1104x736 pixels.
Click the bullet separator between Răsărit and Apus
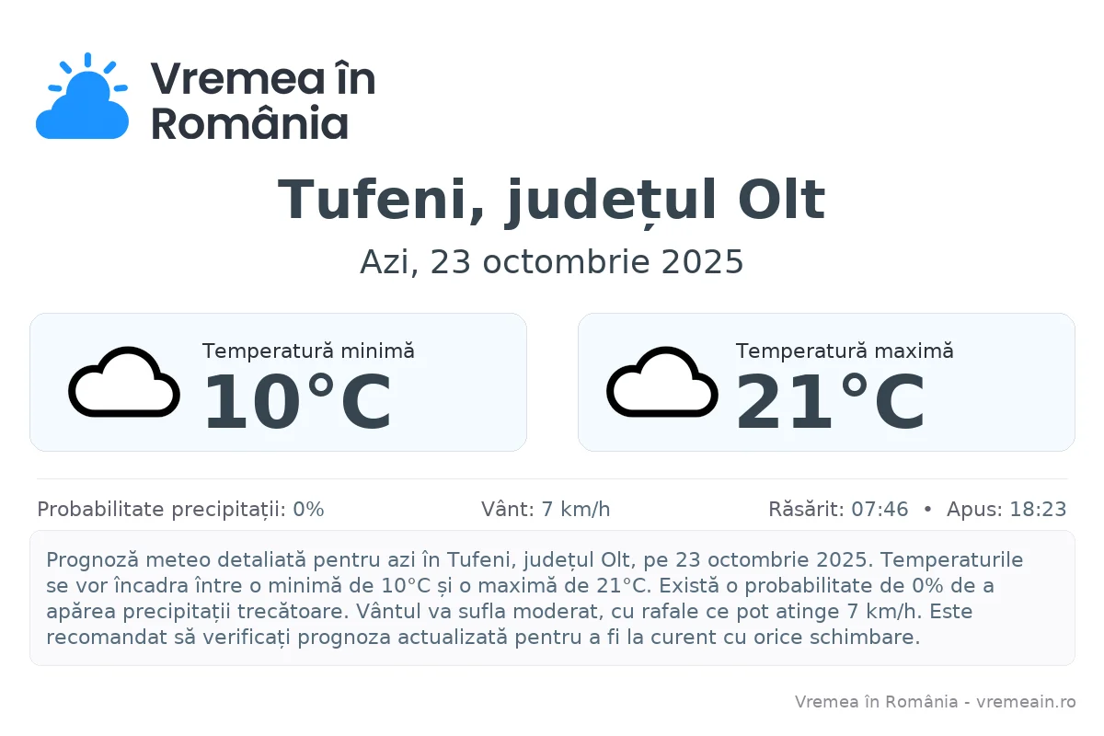(927, 510)
